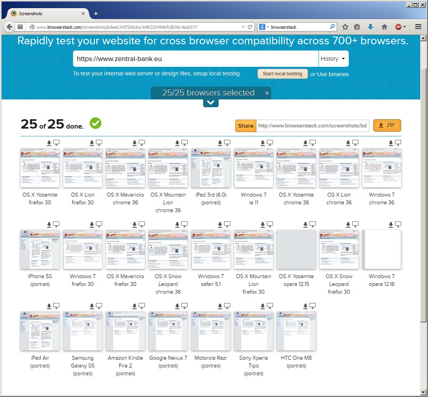The width and height of the screenshot is (428, 397).
Task: Download the iPhone 5S portrait screenshot
Action: point(49,225)
